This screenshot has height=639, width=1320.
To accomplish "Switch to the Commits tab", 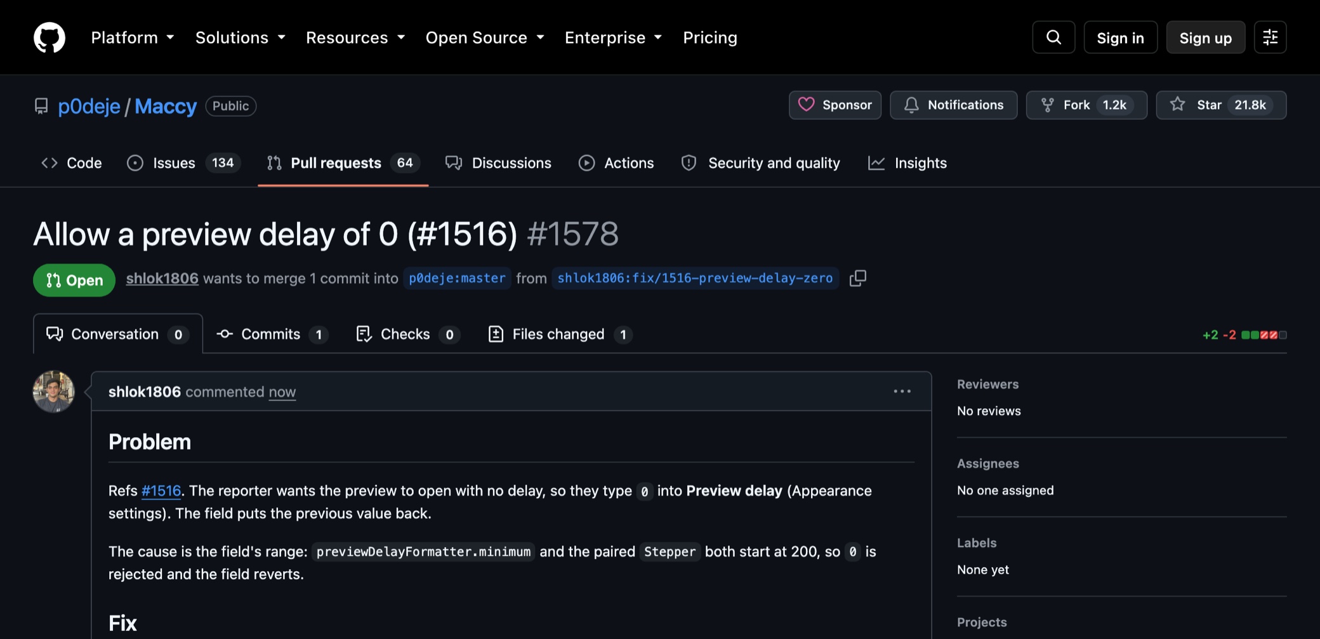I will (x=272, y=334).
